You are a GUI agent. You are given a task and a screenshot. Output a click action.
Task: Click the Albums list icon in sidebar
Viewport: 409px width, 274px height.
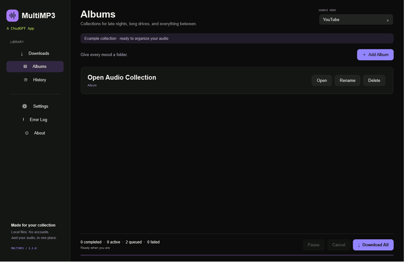point(25,67)
